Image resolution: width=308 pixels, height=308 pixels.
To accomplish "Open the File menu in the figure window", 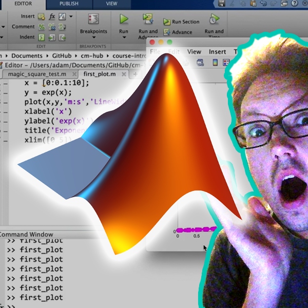I will 155,52.
